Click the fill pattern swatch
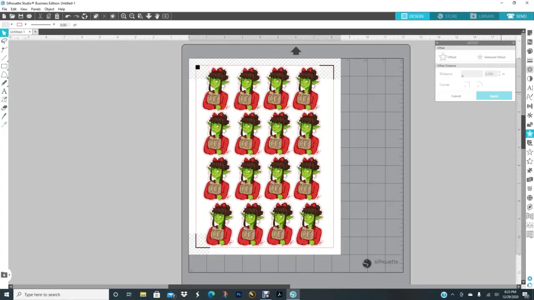Viewport: 534px width, 300px height. (x=5, y=25)
